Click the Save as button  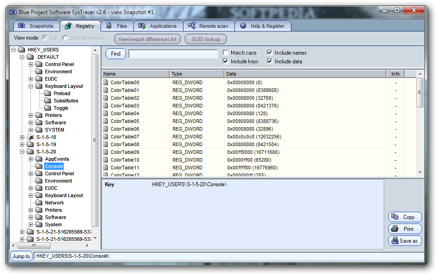click(x=405, y=240)
